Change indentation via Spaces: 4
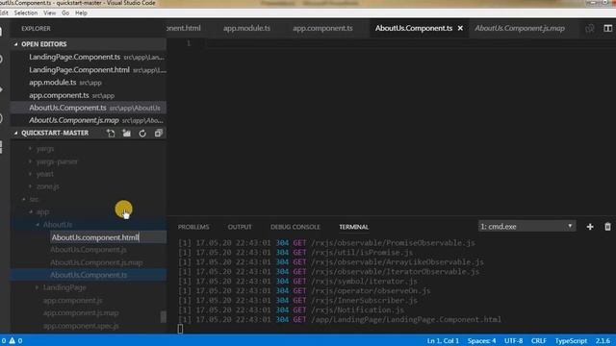The height and width of the screenshot is (346, 616). coord(481,340)
